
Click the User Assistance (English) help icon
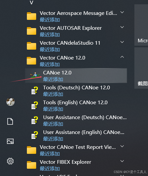[x=35, y=135]
